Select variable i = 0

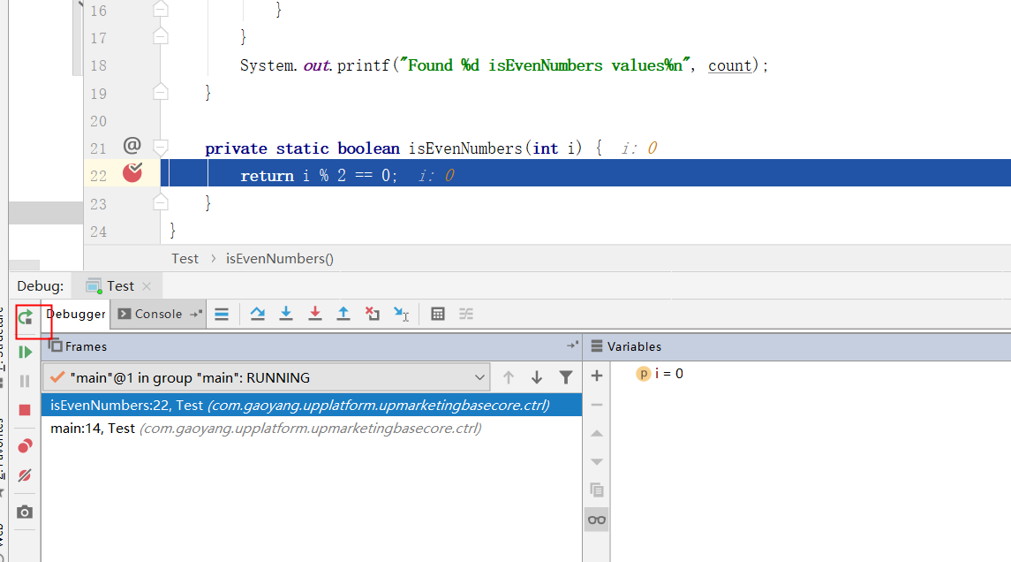coord(660,374)
